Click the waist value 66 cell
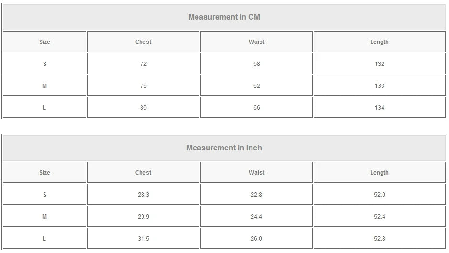The height and width of the screenshot is (253, 449). [256, 108]
